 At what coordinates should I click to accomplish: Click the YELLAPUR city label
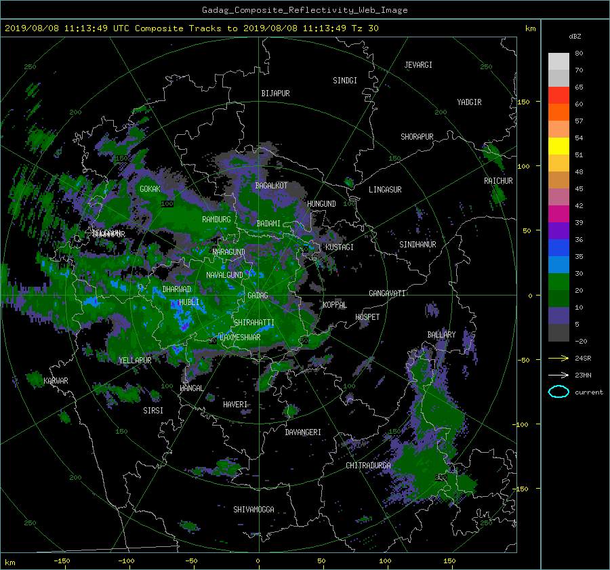(x=135, y=361)
